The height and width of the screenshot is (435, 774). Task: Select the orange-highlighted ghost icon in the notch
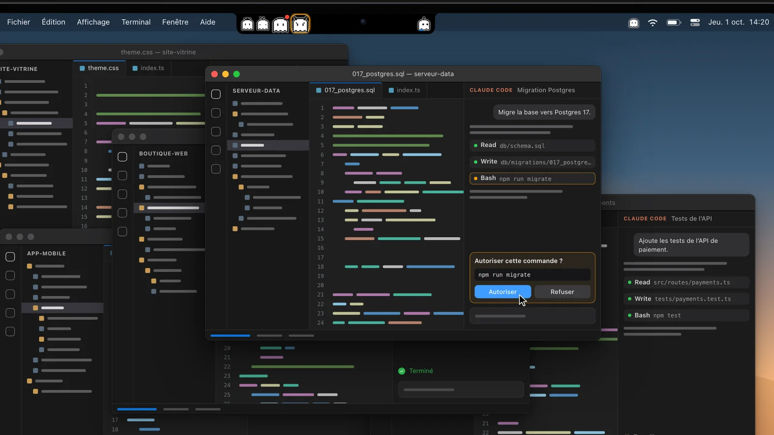tap(300, 24)
